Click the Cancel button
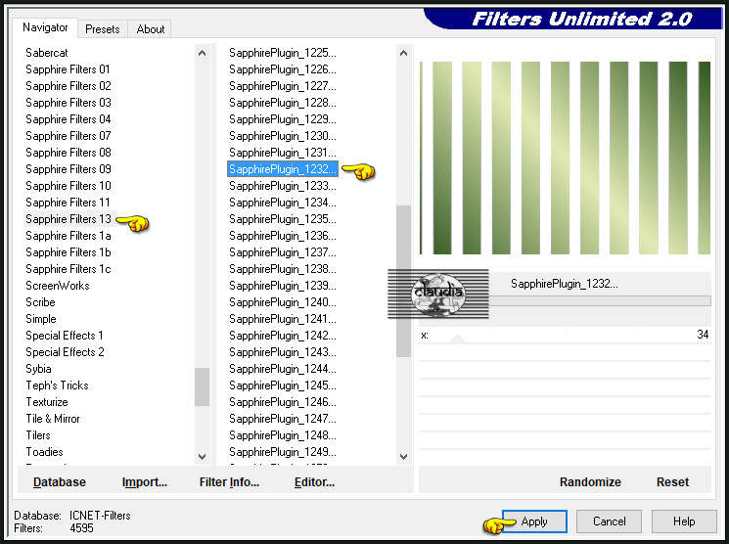The width and height of the screenshot is (729, 544). click(609, 521)
